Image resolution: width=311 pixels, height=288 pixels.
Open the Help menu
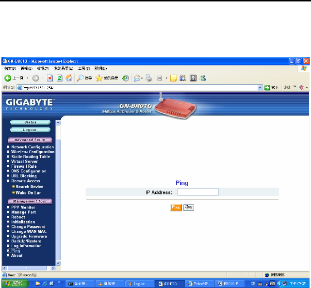point(100,68)
